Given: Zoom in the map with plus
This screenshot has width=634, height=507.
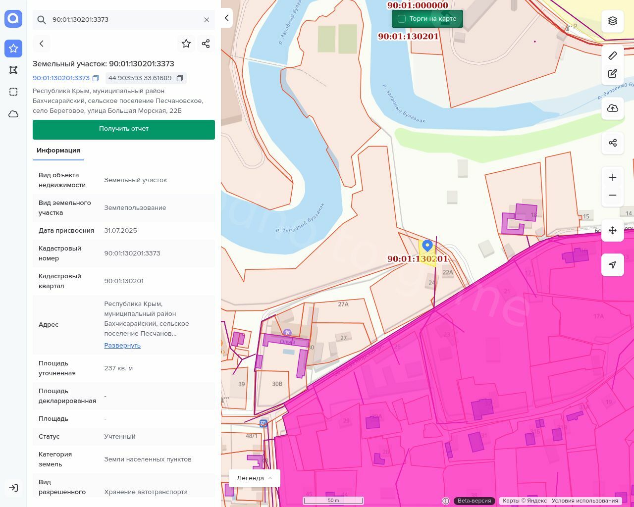Looking at the screenshot, I should tap(613, 177).
